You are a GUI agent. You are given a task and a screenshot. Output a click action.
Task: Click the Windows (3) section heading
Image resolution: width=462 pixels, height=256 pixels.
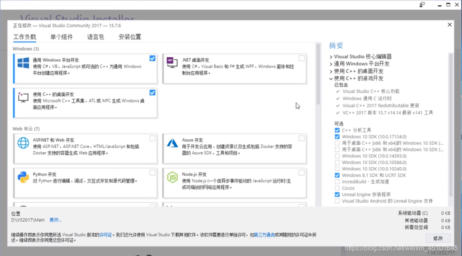point(26,49)
